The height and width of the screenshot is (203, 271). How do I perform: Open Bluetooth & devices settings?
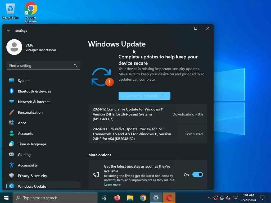tap(43, 91)
